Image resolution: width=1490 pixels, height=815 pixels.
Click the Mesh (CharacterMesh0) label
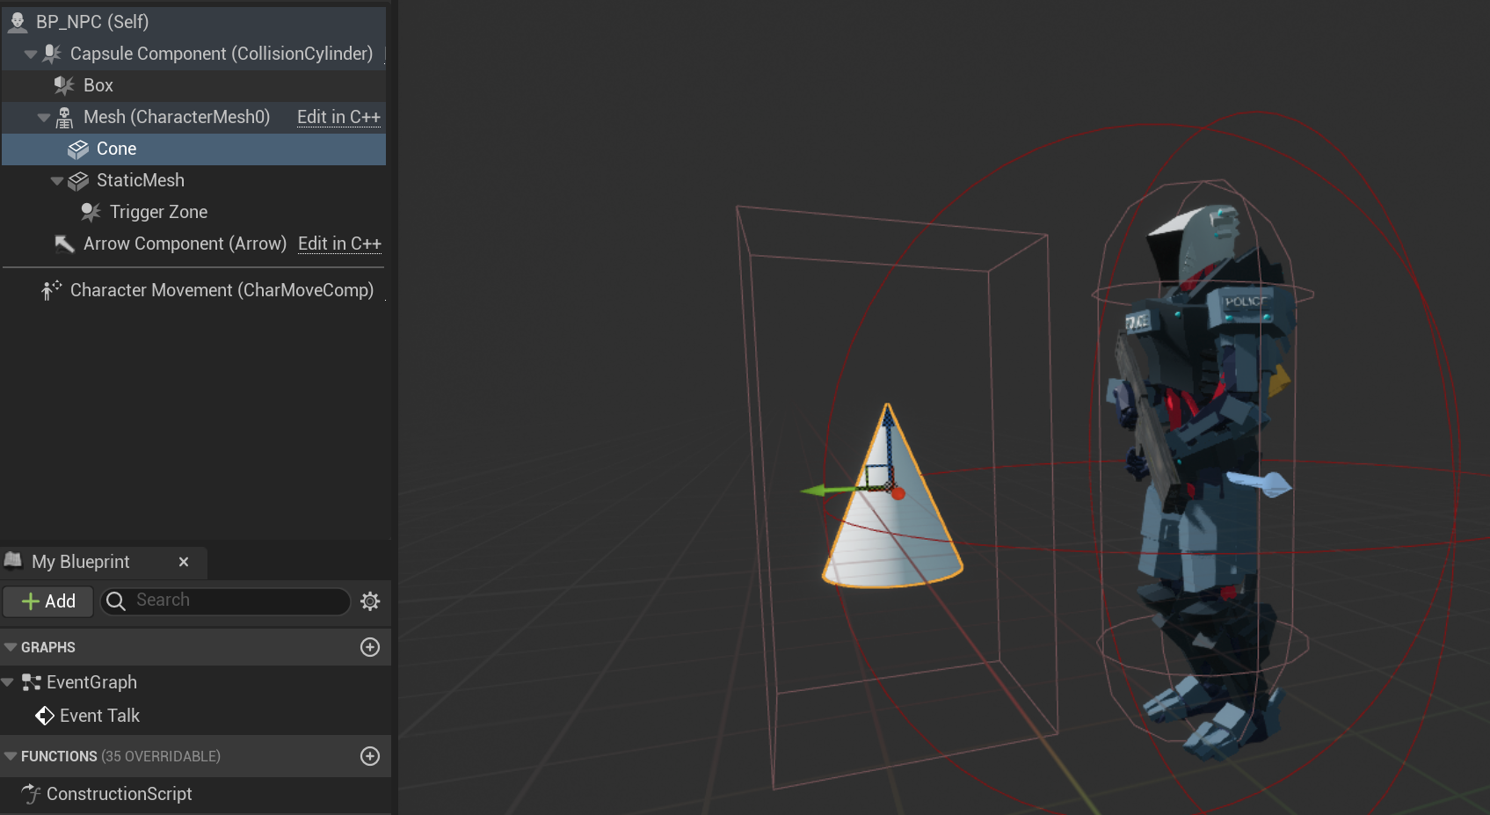click(177, 117)
